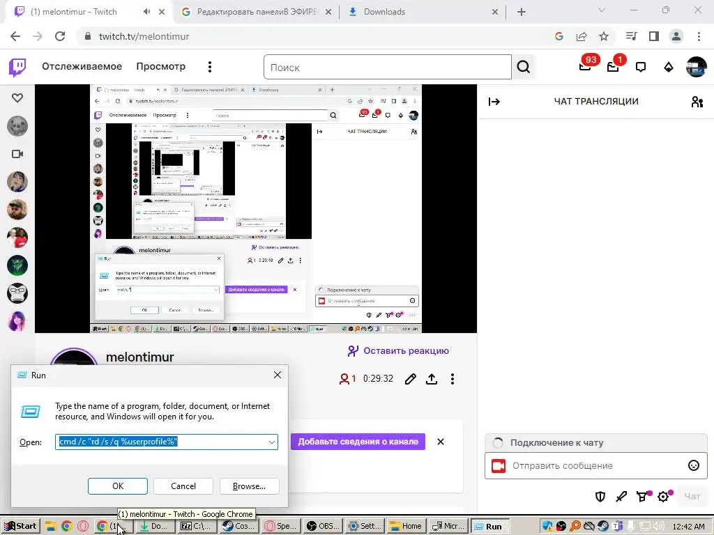Click the heart followed channels icon in sidebar
The image size is (714, 535).
pyautogui.click(x=17, y=98)
